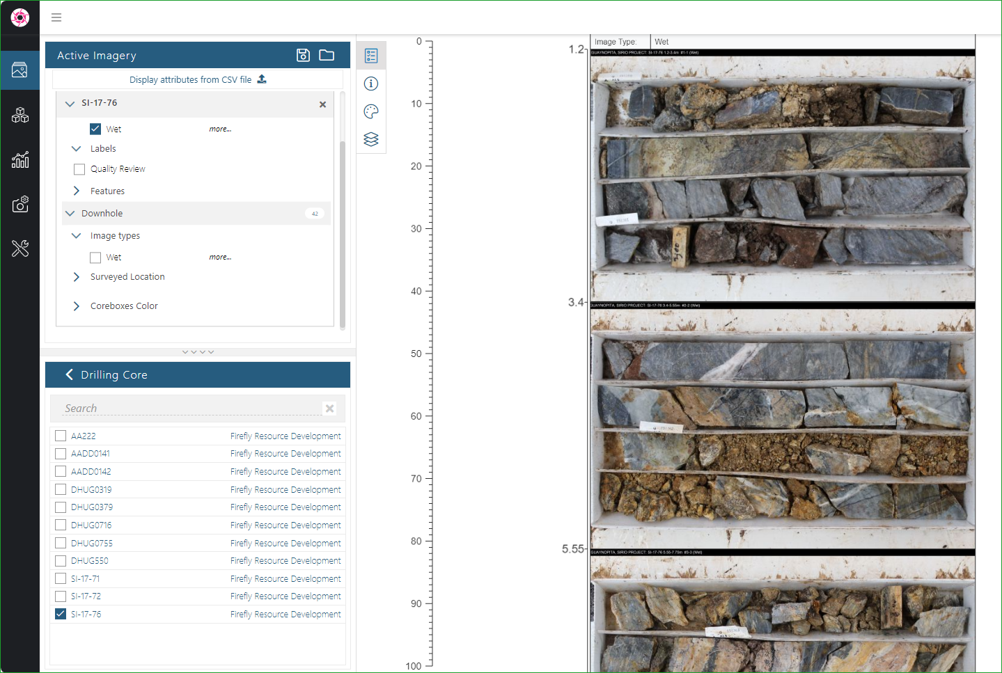Open the layers stack tool
The height and width of the screenshot is (673, 1002).
371,140
